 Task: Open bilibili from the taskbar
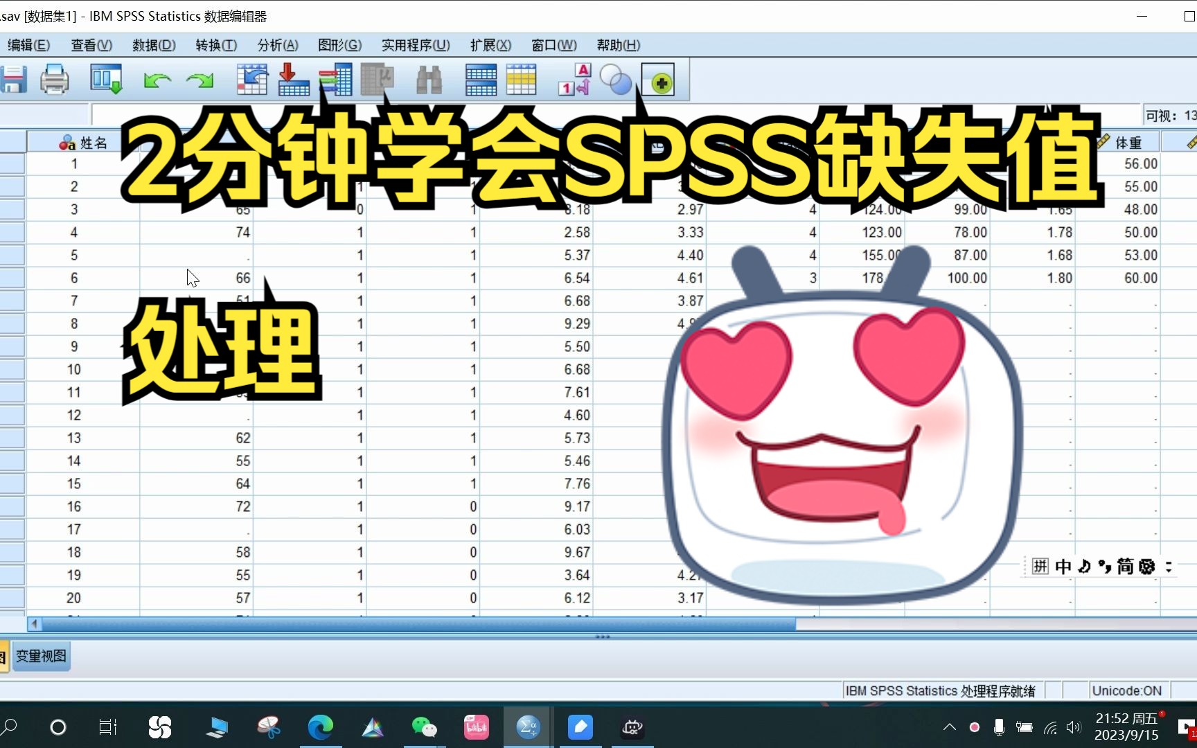476,727
